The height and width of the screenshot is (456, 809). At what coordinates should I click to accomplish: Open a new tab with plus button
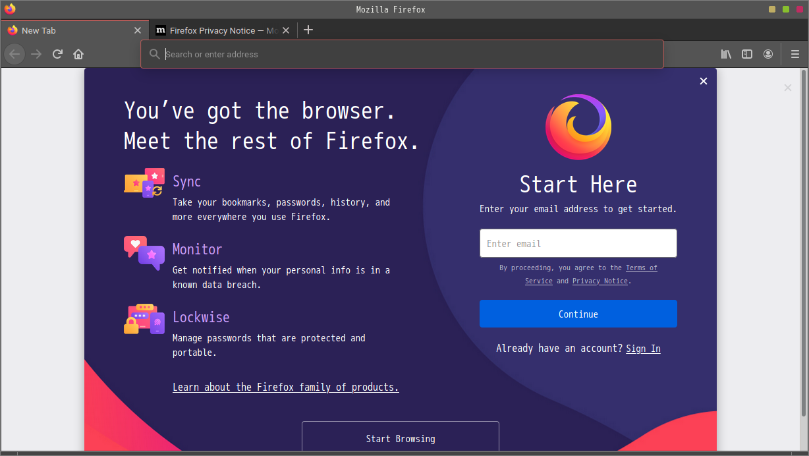[x=308, y=30]
